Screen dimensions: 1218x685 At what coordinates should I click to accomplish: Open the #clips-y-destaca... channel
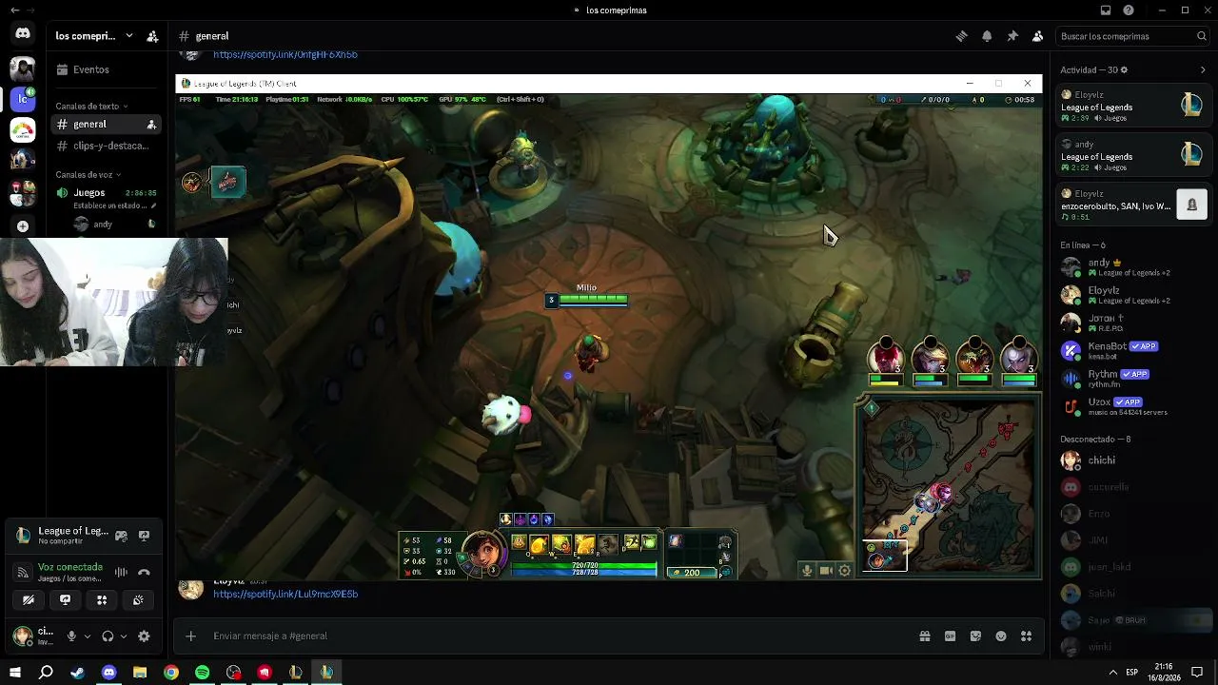coord(107,147)
